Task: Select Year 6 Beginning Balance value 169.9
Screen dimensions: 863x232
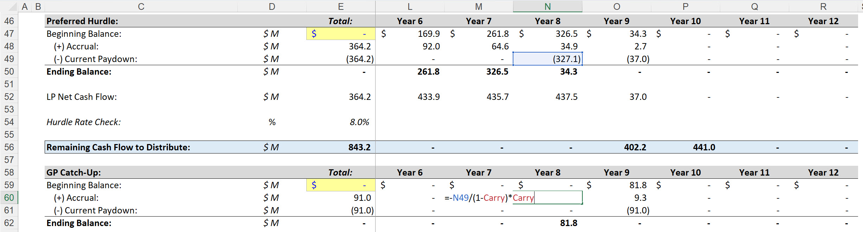Action: 429,34
